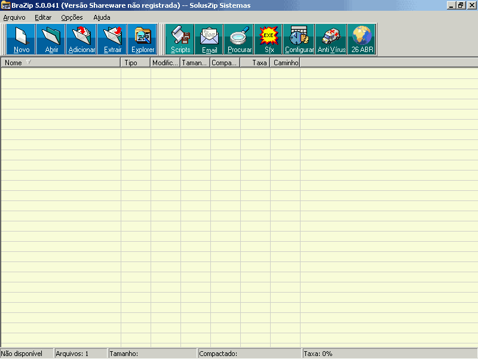This screenshot has width=478, height=359.
Task: Open the Scripts tool
Action: pyautogui.click(x=180, y=39)
